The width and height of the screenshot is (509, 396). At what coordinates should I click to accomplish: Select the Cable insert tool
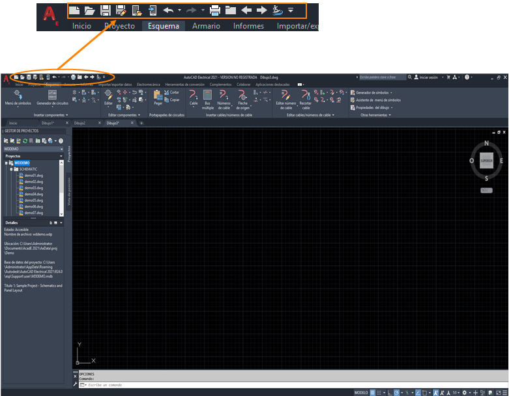coord(194,98)
